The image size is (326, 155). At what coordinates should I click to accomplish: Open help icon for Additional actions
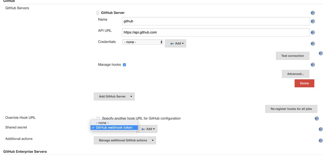click(x=321, y=141)
